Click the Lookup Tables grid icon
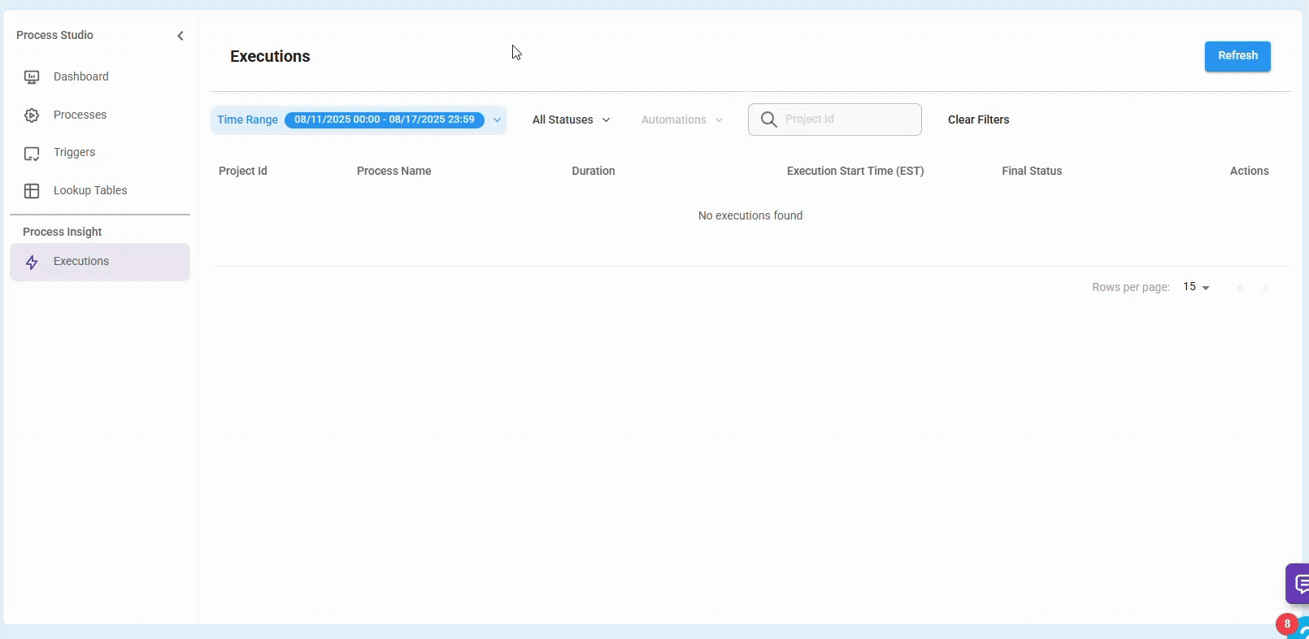 pyautogui.click(x=32, y=191)
